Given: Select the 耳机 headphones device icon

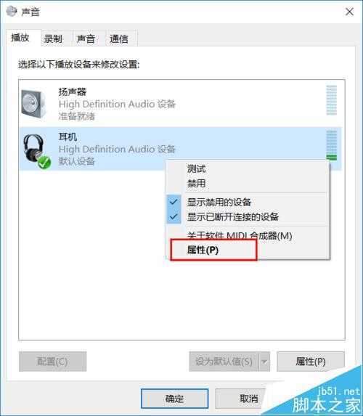Looking at the screenshot, I should [x=36, y=150].
